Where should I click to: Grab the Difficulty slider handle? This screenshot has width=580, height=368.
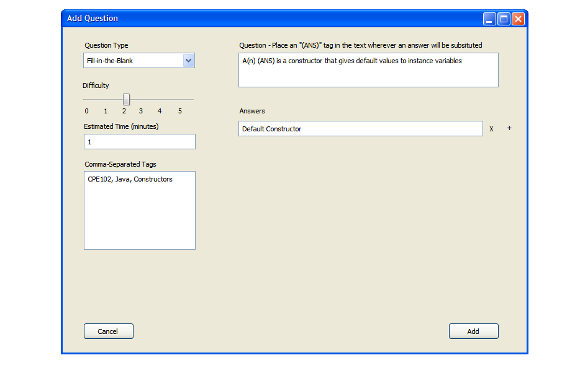126,99
